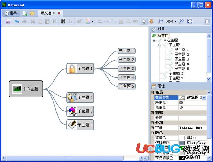Click the 顶距离 value 10 field
Viewport: 213px width, 162px height.
point(192,108)
